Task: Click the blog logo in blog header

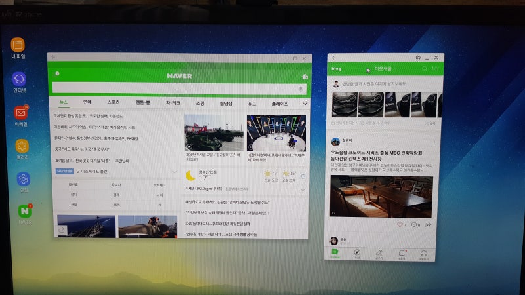Action: 336,69
